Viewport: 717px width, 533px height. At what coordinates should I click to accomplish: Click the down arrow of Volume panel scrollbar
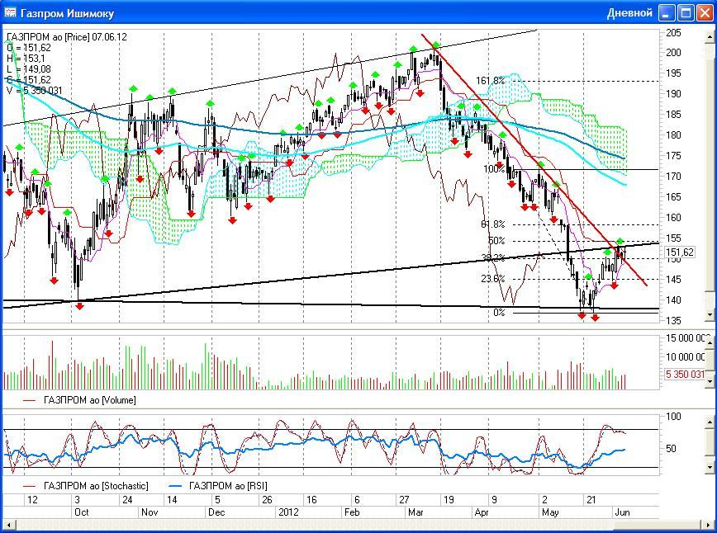coord(710,380)
